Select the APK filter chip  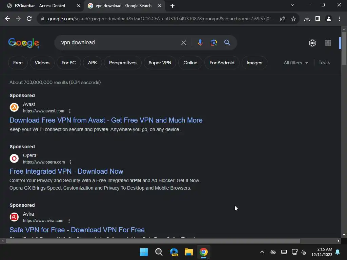click(x=93, y=63)
